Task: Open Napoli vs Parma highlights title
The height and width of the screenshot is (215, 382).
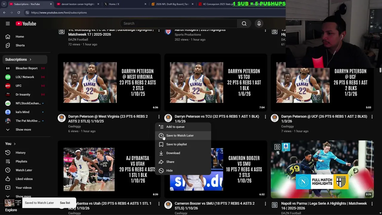Action: [324, 206]
